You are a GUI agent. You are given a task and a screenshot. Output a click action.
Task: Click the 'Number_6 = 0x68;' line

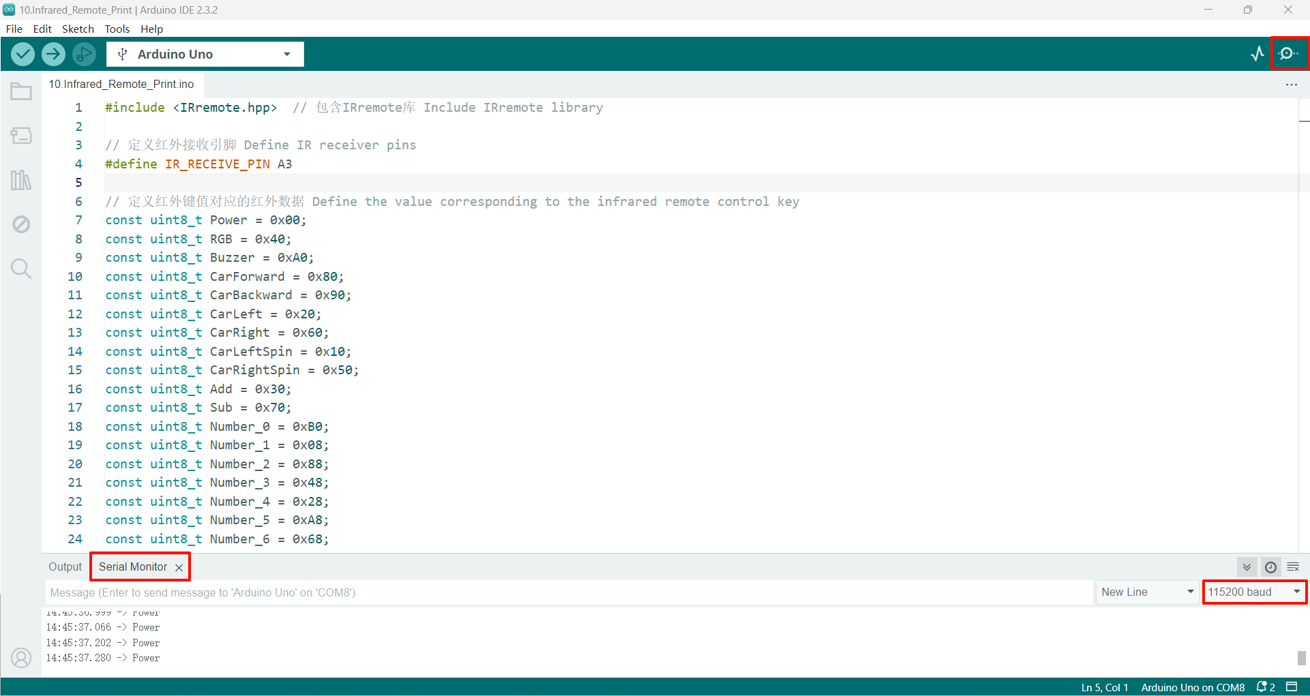pyautogui.click(x=217, y=539)
